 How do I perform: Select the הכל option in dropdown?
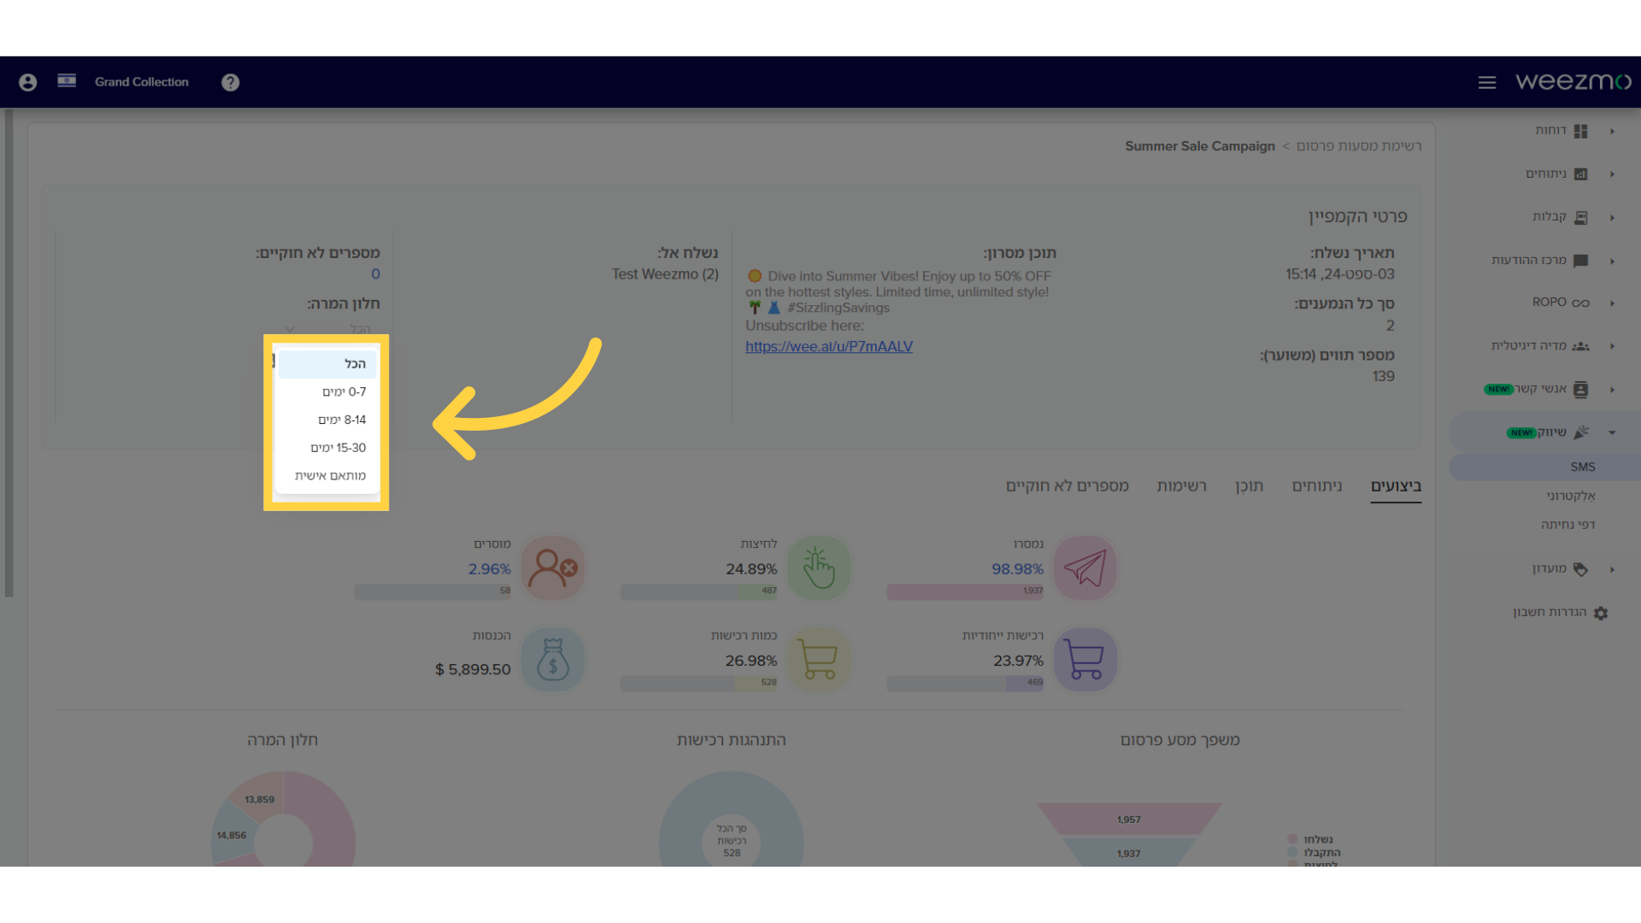point(327,364)
